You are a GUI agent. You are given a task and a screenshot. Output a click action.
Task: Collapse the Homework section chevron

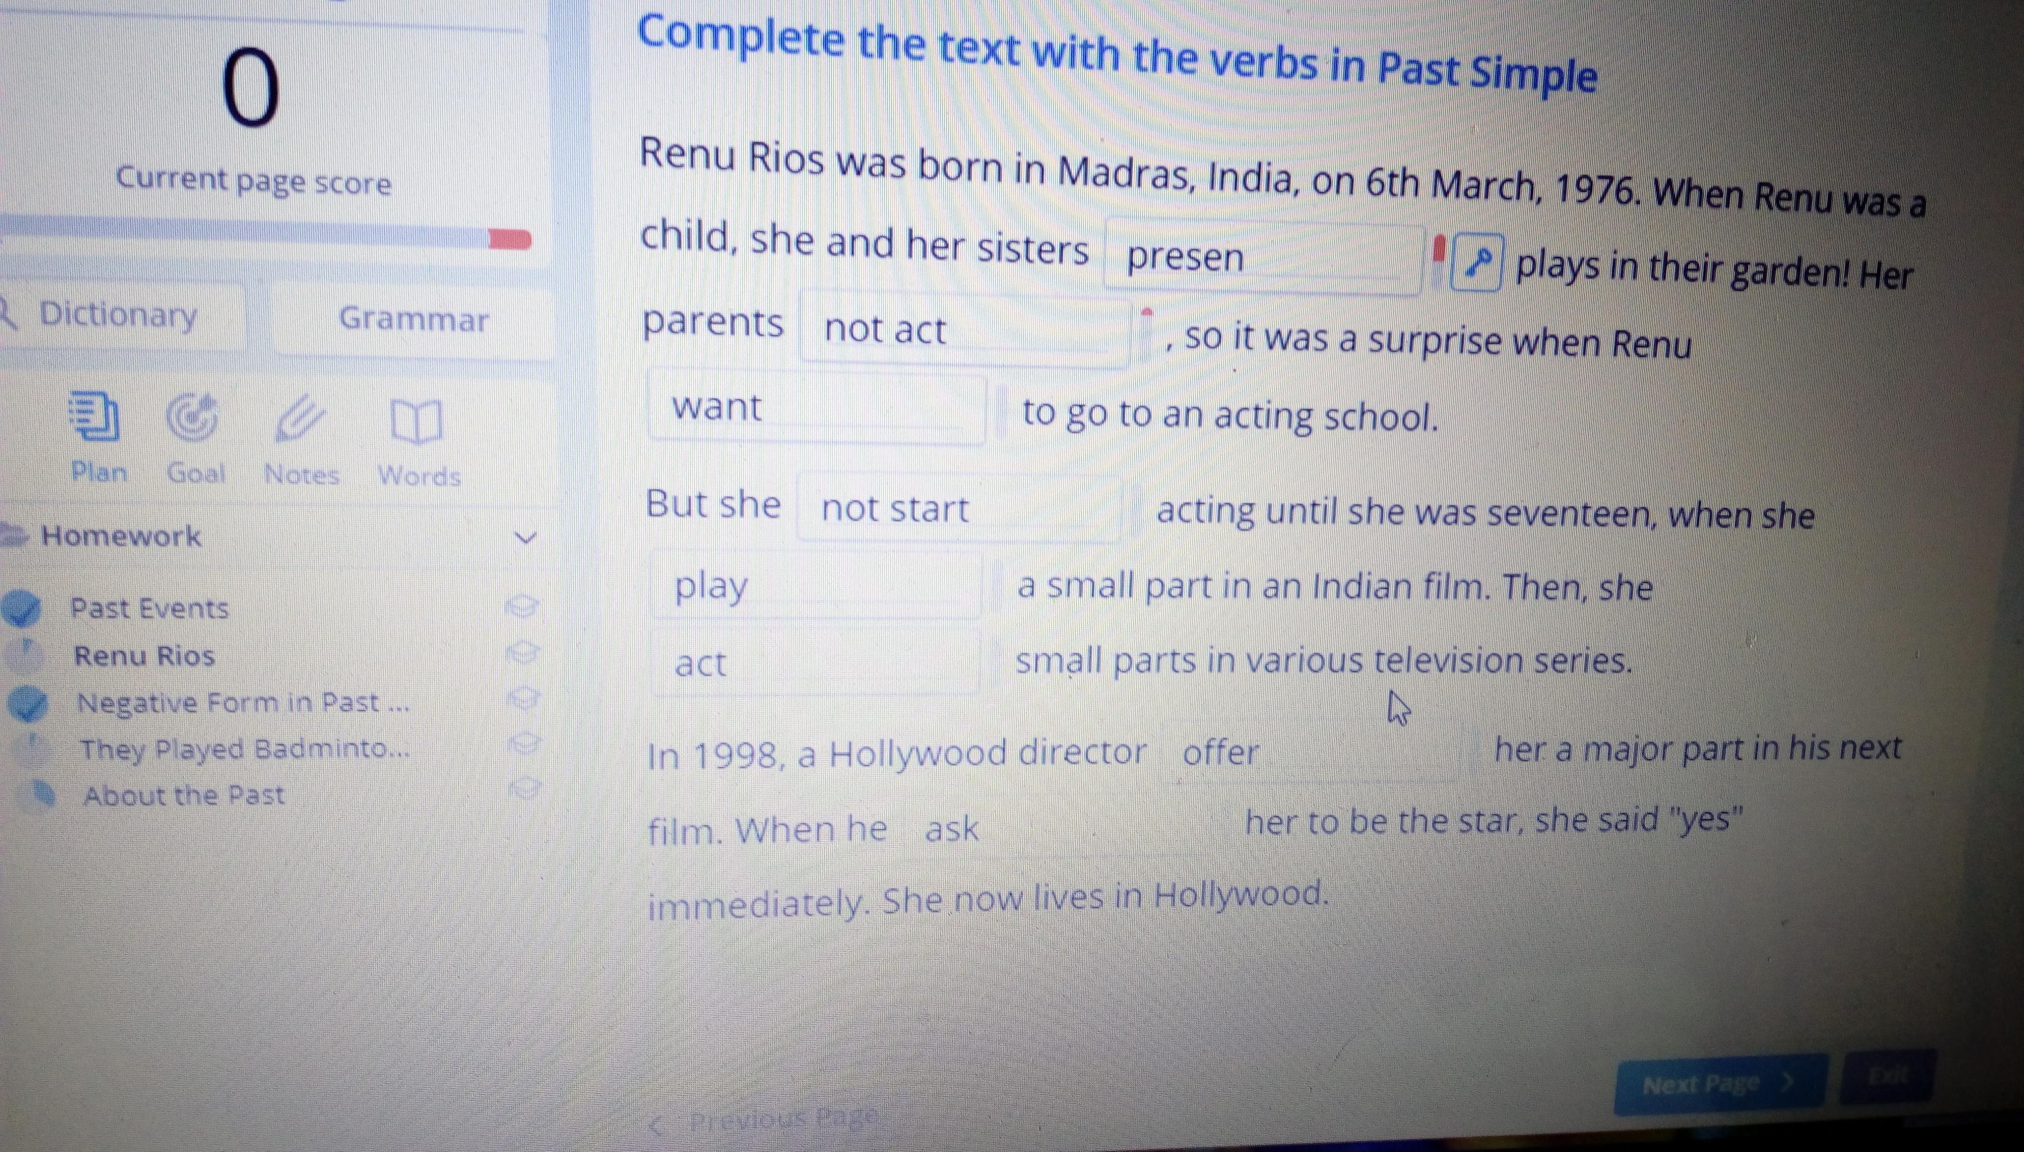pos(525,539)
